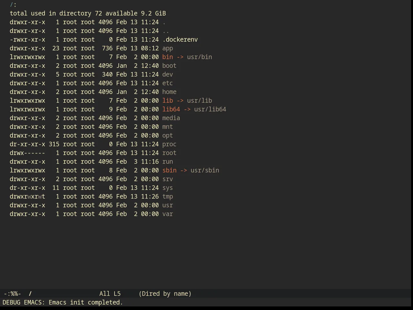
Task: Open the bin symlink entry
Action: [x=167, y=57]
